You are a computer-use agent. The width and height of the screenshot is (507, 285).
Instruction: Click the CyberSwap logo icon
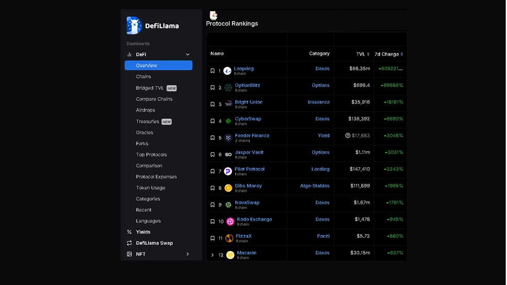(x=228, y=121)
